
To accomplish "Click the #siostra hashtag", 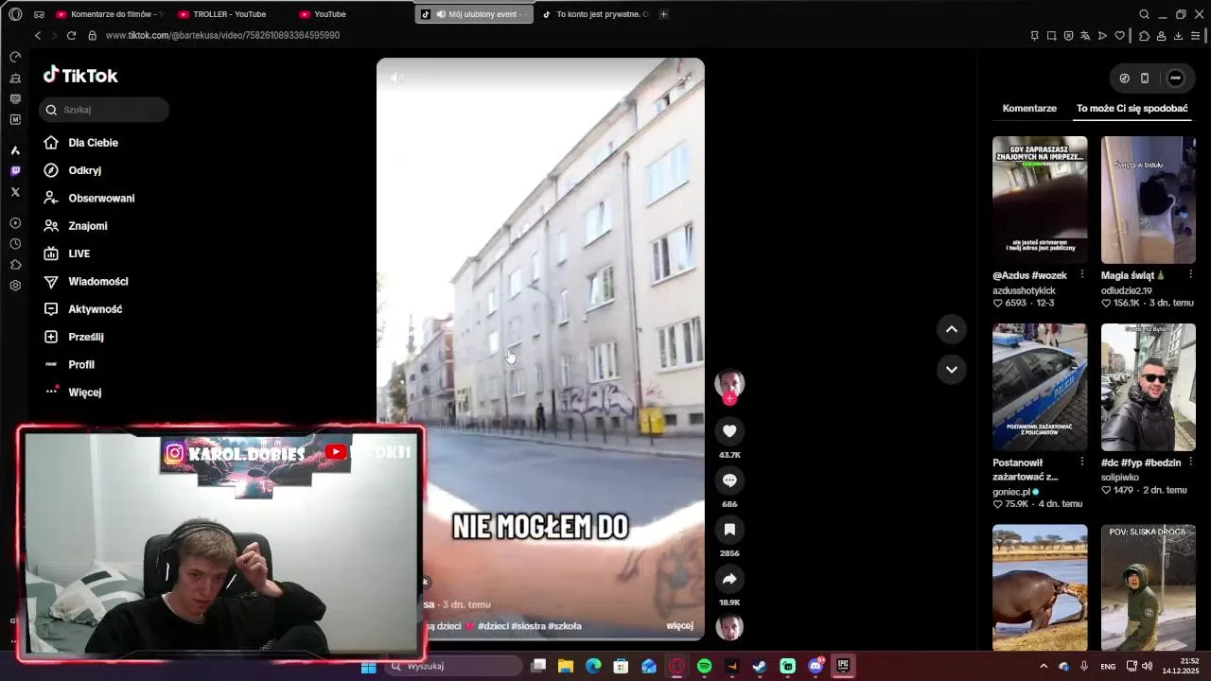I will 527,626.
